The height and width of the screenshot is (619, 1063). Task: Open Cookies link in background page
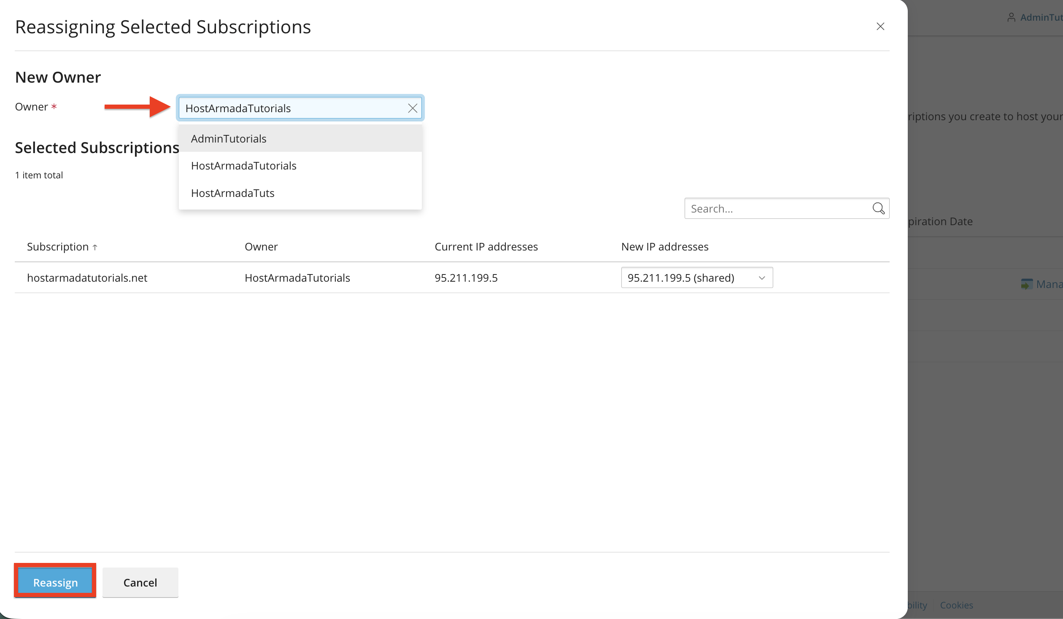coord(956,605)
